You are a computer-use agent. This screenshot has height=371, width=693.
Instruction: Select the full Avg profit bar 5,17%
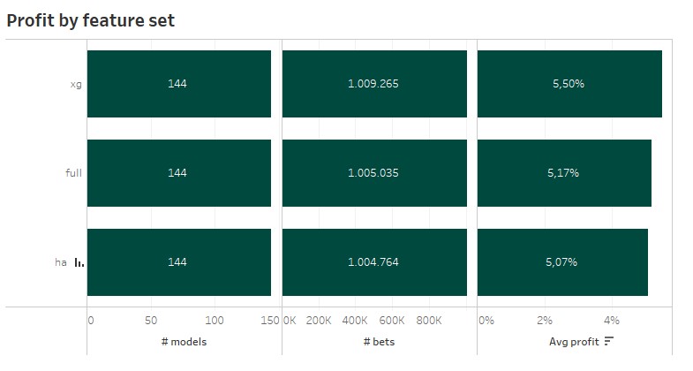564,173
